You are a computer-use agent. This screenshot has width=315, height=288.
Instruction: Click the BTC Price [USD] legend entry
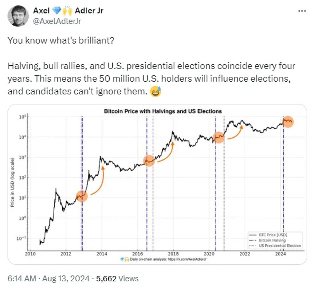point(268,235)
